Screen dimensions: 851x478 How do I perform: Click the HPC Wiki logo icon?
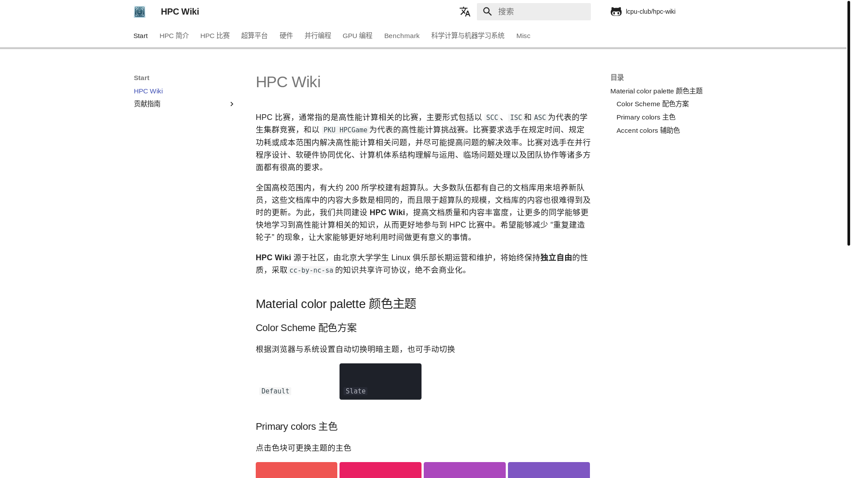click(140, 12)
